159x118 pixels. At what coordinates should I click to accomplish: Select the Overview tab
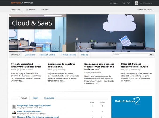coord(15,55)
